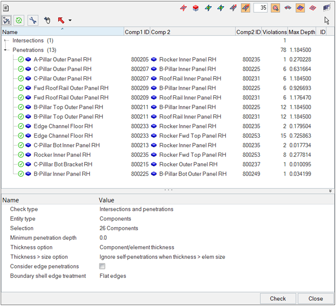Click the wireframe mesh grid icon

pyautogui.click(x=326, y=8)
